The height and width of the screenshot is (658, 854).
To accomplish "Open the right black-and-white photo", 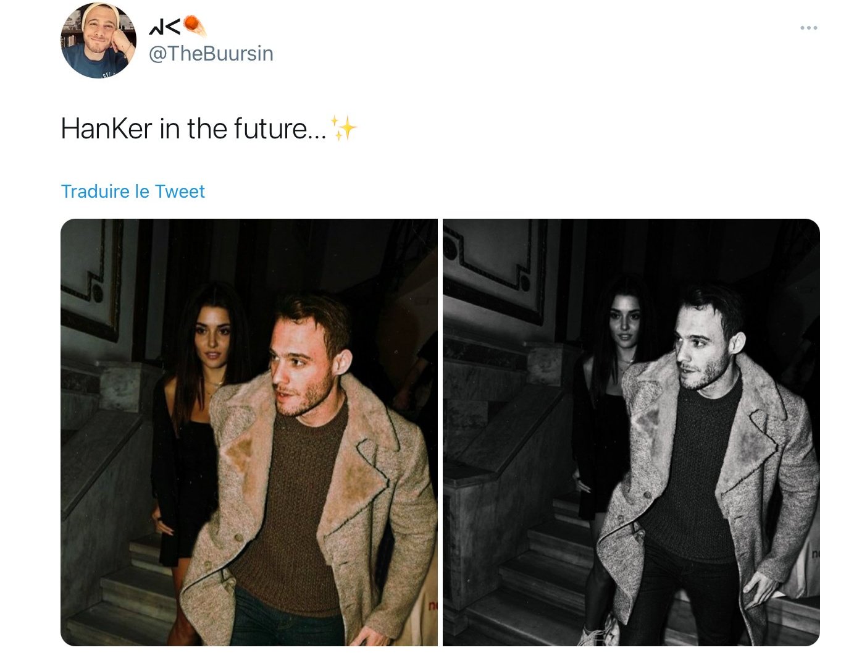I will click(631, 432).
